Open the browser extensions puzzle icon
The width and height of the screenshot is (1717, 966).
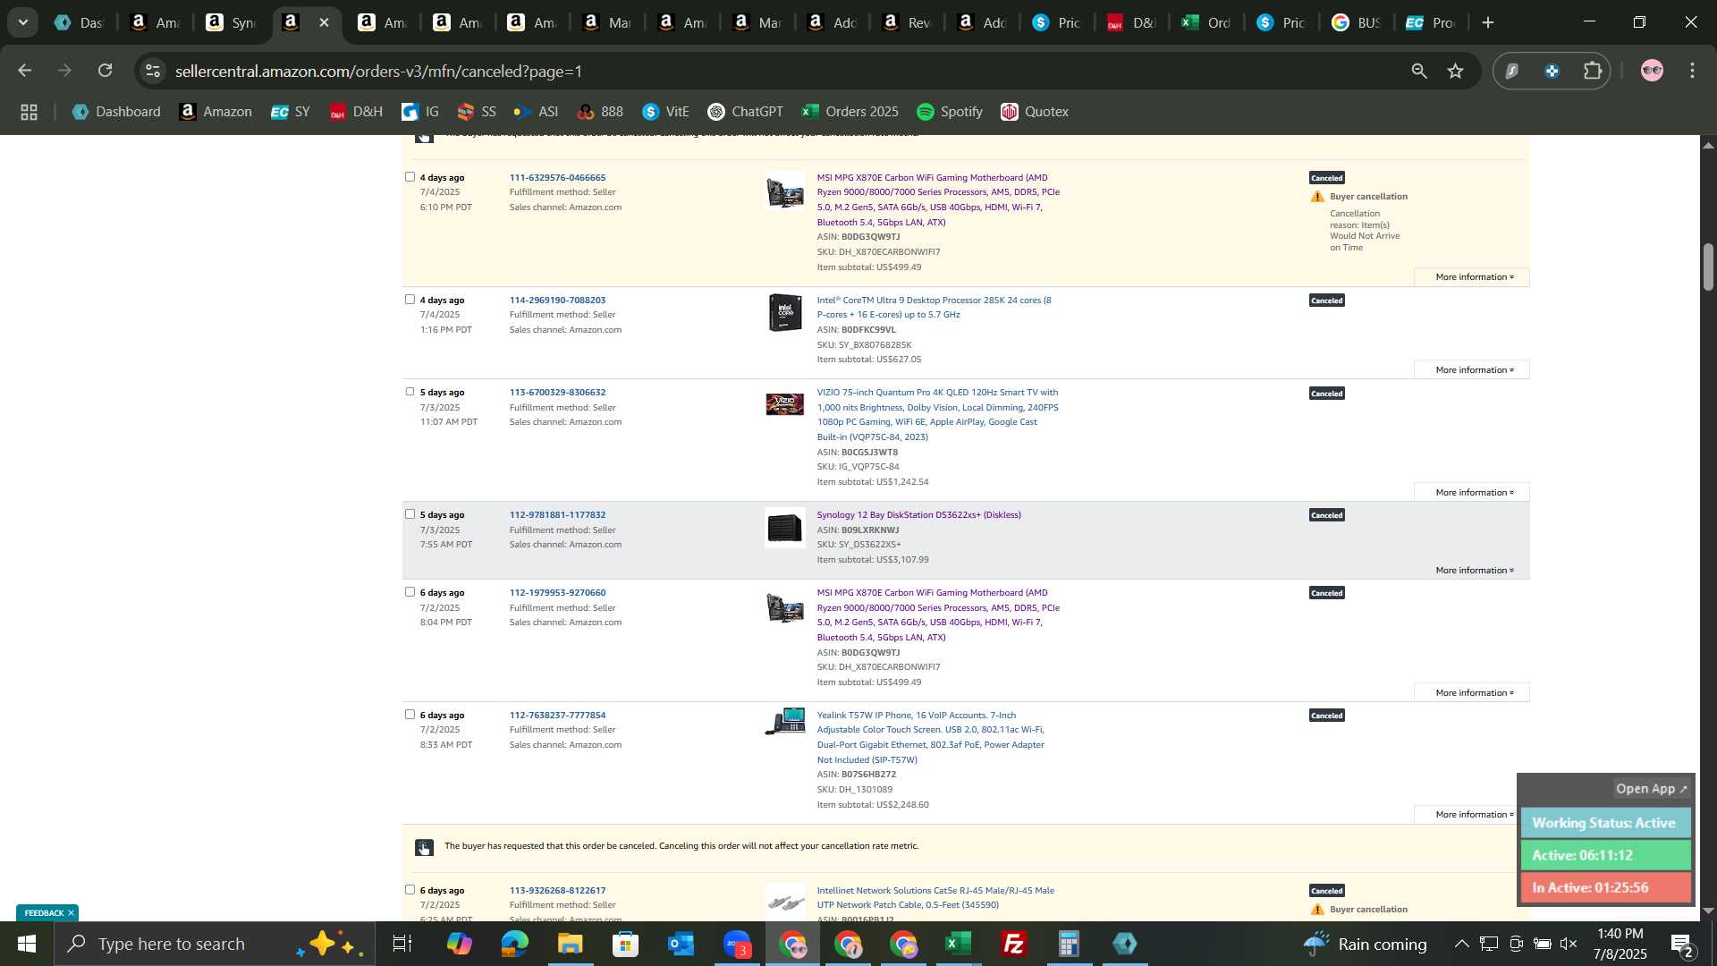pos(1593,71)
